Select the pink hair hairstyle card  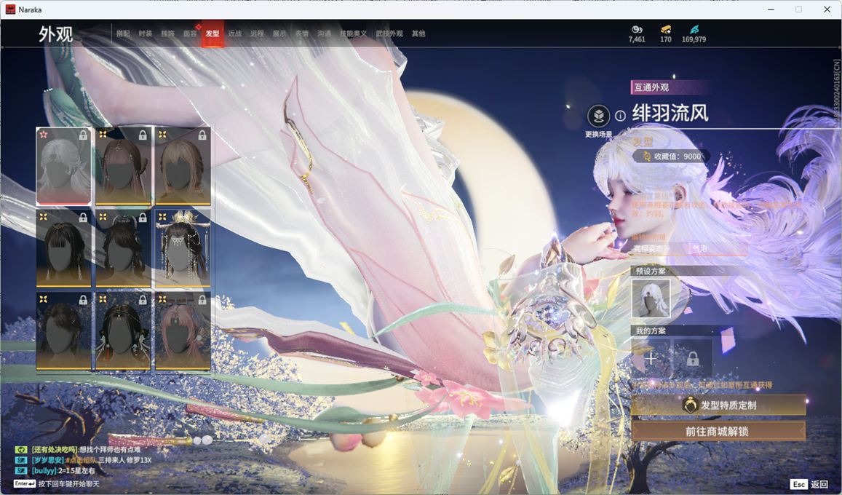[x=183, y=331]
